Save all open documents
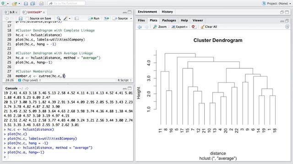 [x=33, y=4]
